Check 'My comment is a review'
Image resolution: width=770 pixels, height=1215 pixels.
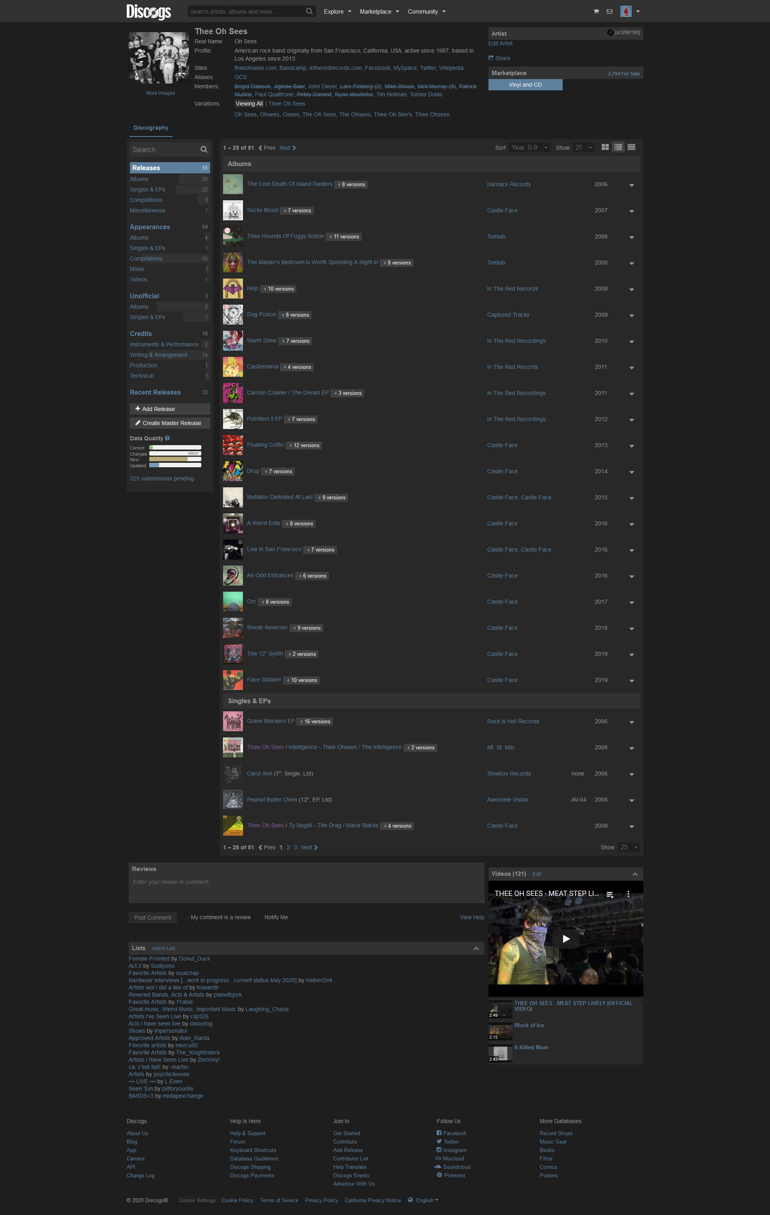pyautogui.click(x=186, y=917)
